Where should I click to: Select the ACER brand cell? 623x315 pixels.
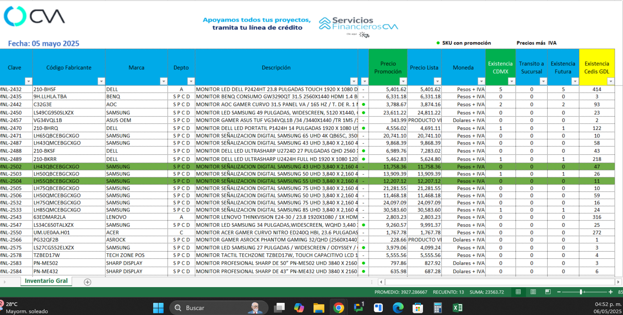tap(136, 233)
